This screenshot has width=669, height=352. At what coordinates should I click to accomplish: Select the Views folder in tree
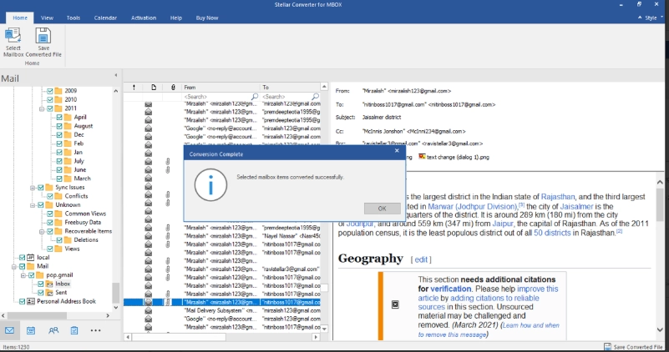click(x=72, y=249)
